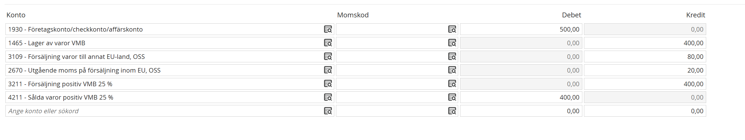
Task: Open VAT code lookup icon for 4211 row
Action: click(x=452, y=97)
